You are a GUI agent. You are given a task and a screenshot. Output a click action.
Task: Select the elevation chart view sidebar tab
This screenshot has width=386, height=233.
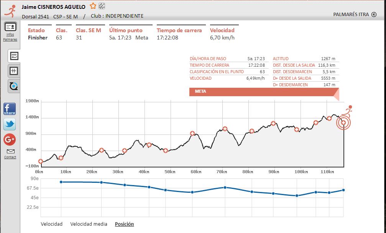(x=14, y=56)
